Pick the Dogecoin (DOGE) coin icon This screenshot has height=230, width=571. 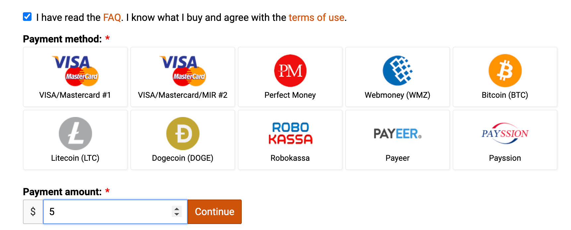[x=183, y=134]
